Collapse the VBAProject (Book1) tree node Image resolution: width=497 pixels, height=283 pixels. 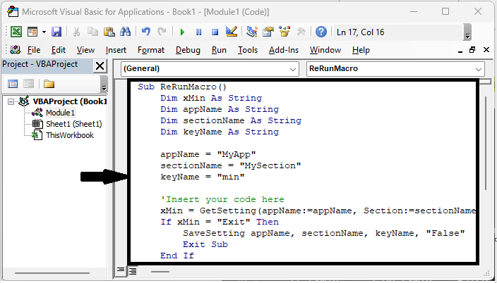(x=11, y=102)
